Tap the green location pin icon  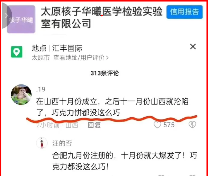click(17, 52)
